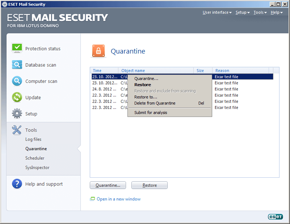The width and height of the screenshot is (290, 224).
Task: Open the Update section label
Action: [33, 97]
